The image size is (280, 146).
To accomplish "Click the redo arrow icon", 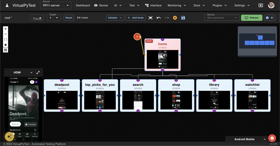I will tap(167, 18).
